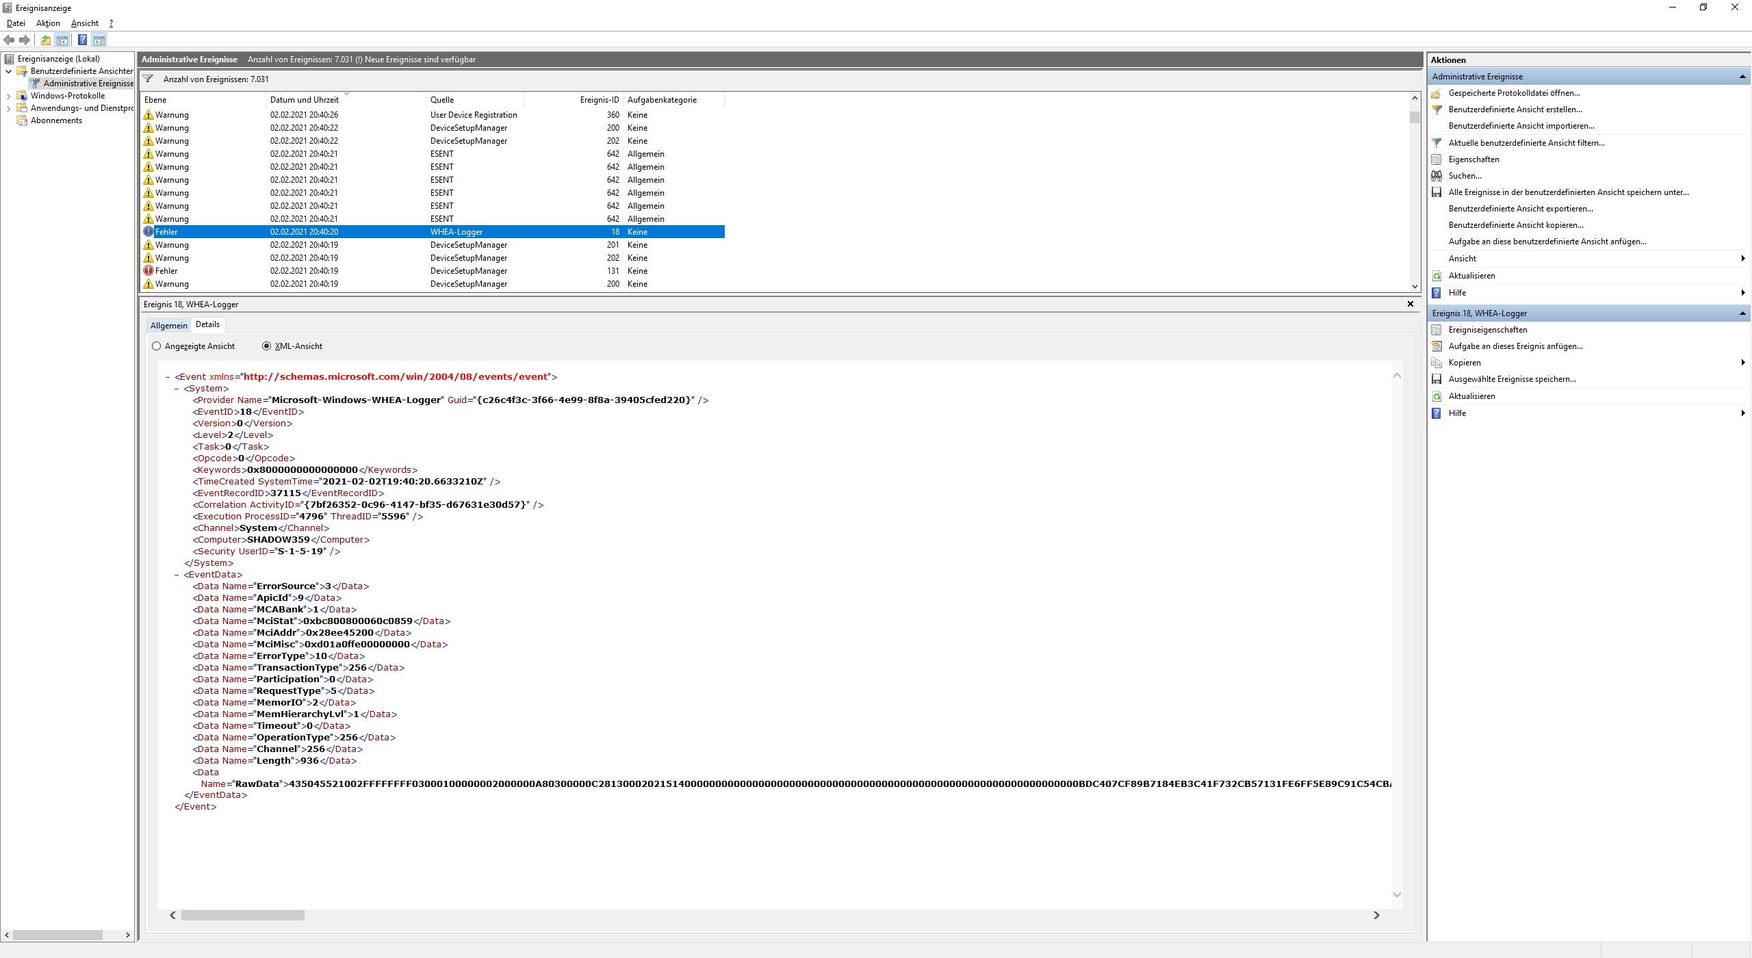The width and height of the screenshot is (1752, 958).
Task: Select the XML-Ansicht radio button
Action: pyautogui.click(x=267, y=346)
